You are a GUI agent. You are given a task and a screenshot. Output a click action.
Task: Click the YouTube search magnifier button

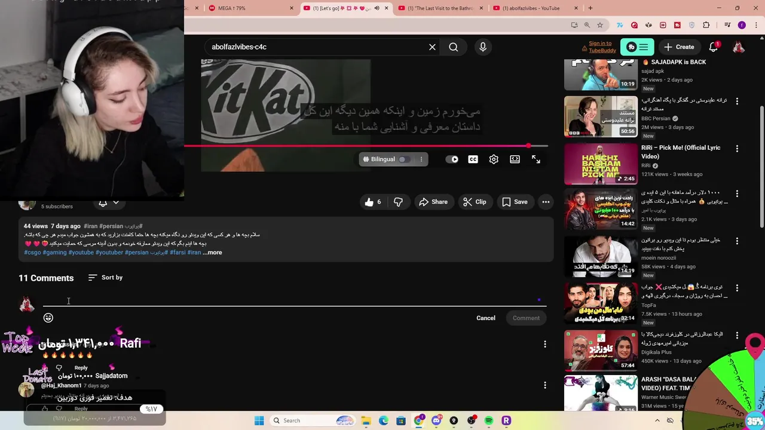[454, 47]
